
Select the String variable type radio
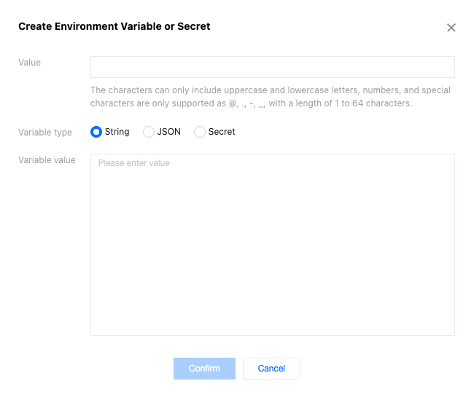[x=96, y=132]
